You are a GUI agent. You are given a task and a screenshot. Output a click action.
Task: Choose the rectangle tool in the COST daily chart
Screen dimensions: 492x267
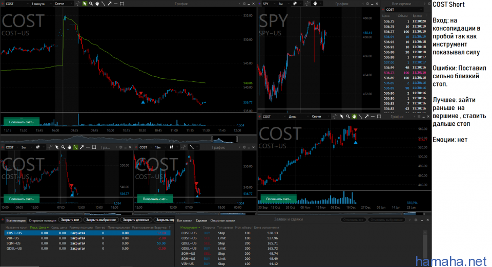point(379,117)
